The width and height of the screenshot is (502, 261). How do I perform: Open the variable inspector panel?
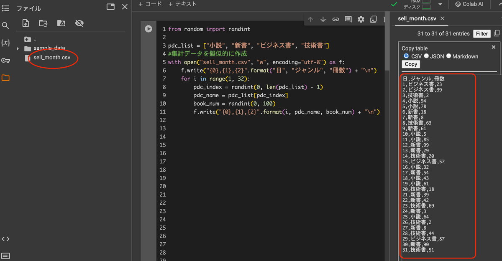coord(5,42)
